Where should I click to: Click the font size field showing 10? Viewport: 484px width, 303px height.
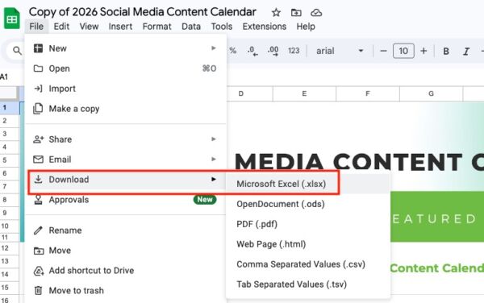[403, 51]
